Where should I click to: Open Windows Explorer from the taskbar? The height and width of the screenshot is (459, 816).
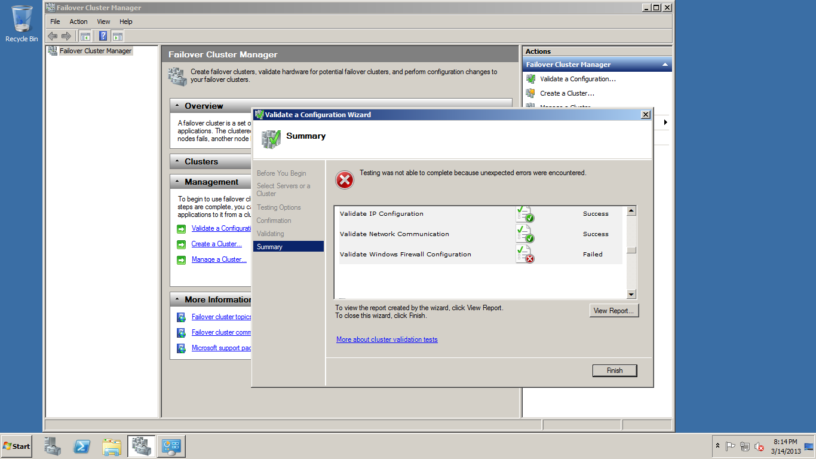(x=112, y=446)
